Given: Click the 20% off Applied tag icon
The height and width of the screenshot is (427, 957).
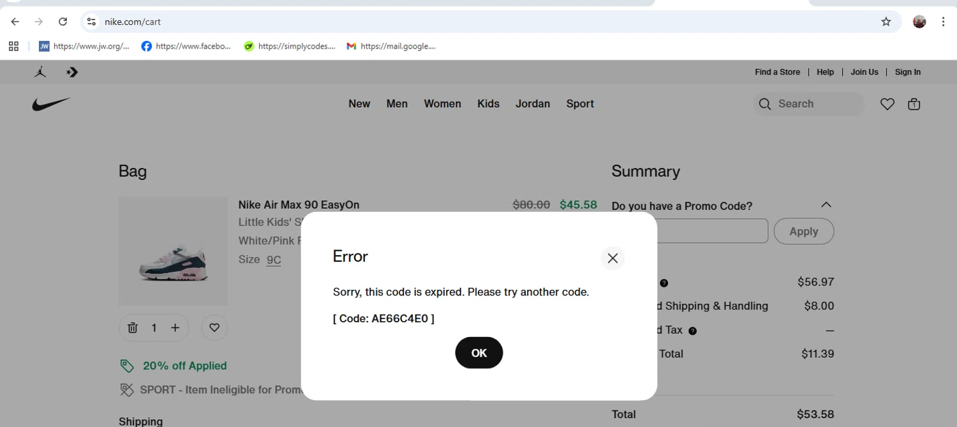Looking at the screenshot, I should [x=127, y=366].
